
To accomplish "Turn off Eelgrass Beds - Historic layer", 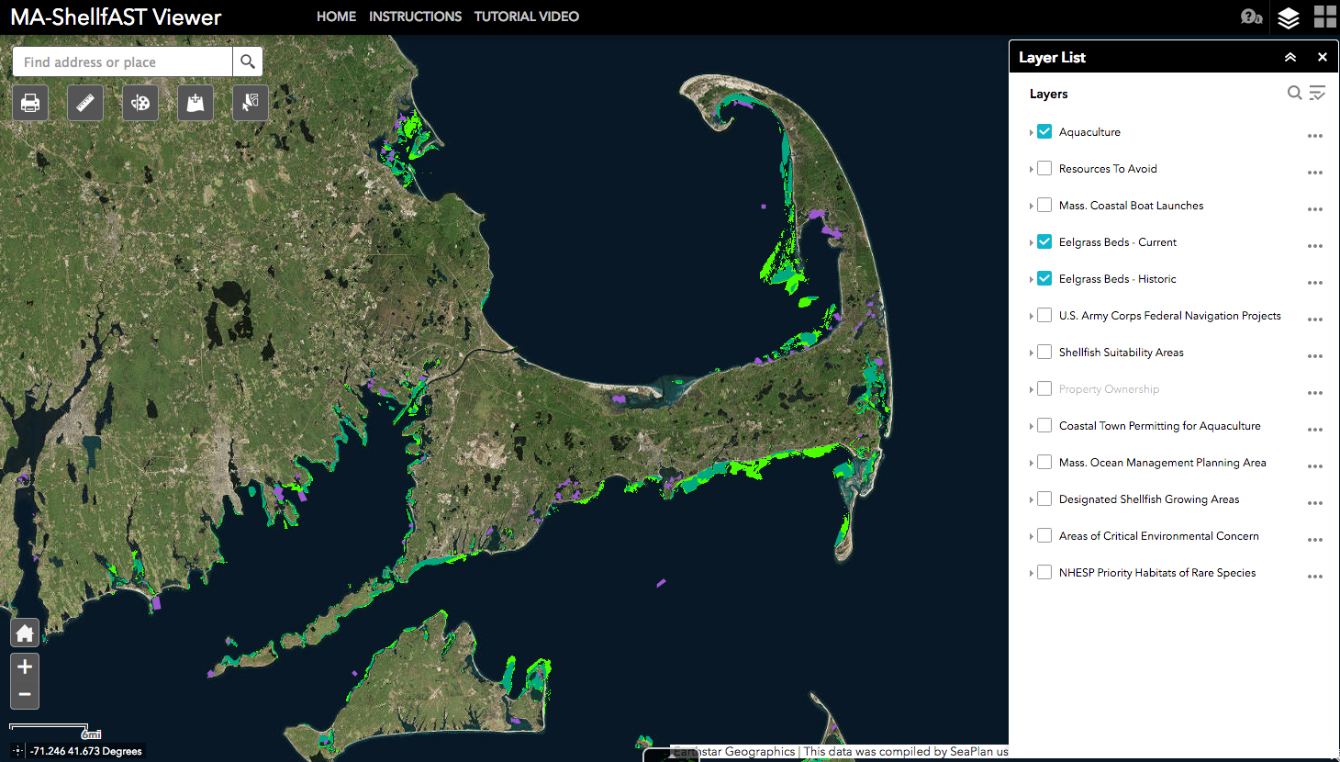I will point(1044,278).
